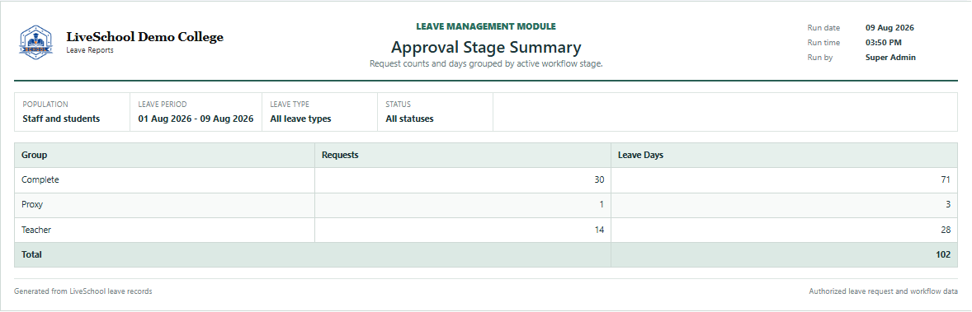Viewport: 972px width, 312px height.
Task: Click the POPULATION filter label
Action: [x=45, y=105]
